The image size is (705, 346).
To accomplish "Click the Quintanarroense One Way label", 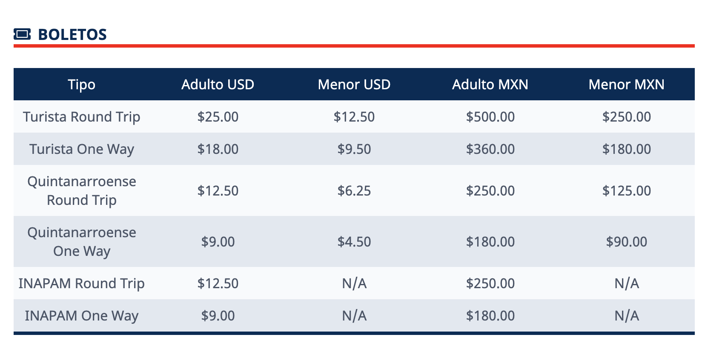I will 82,242.
